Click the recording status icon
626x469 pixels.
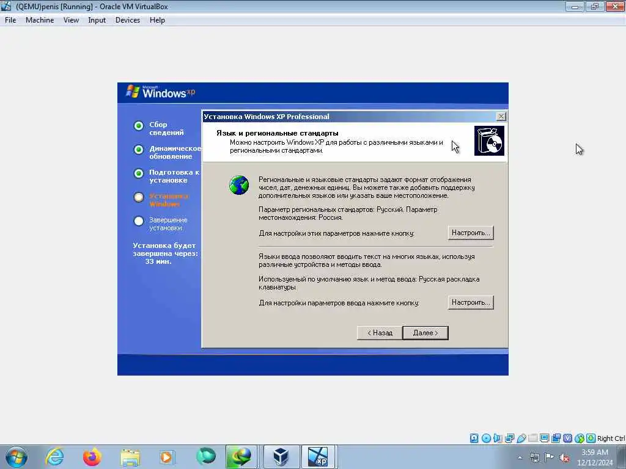tap(556, 438)
